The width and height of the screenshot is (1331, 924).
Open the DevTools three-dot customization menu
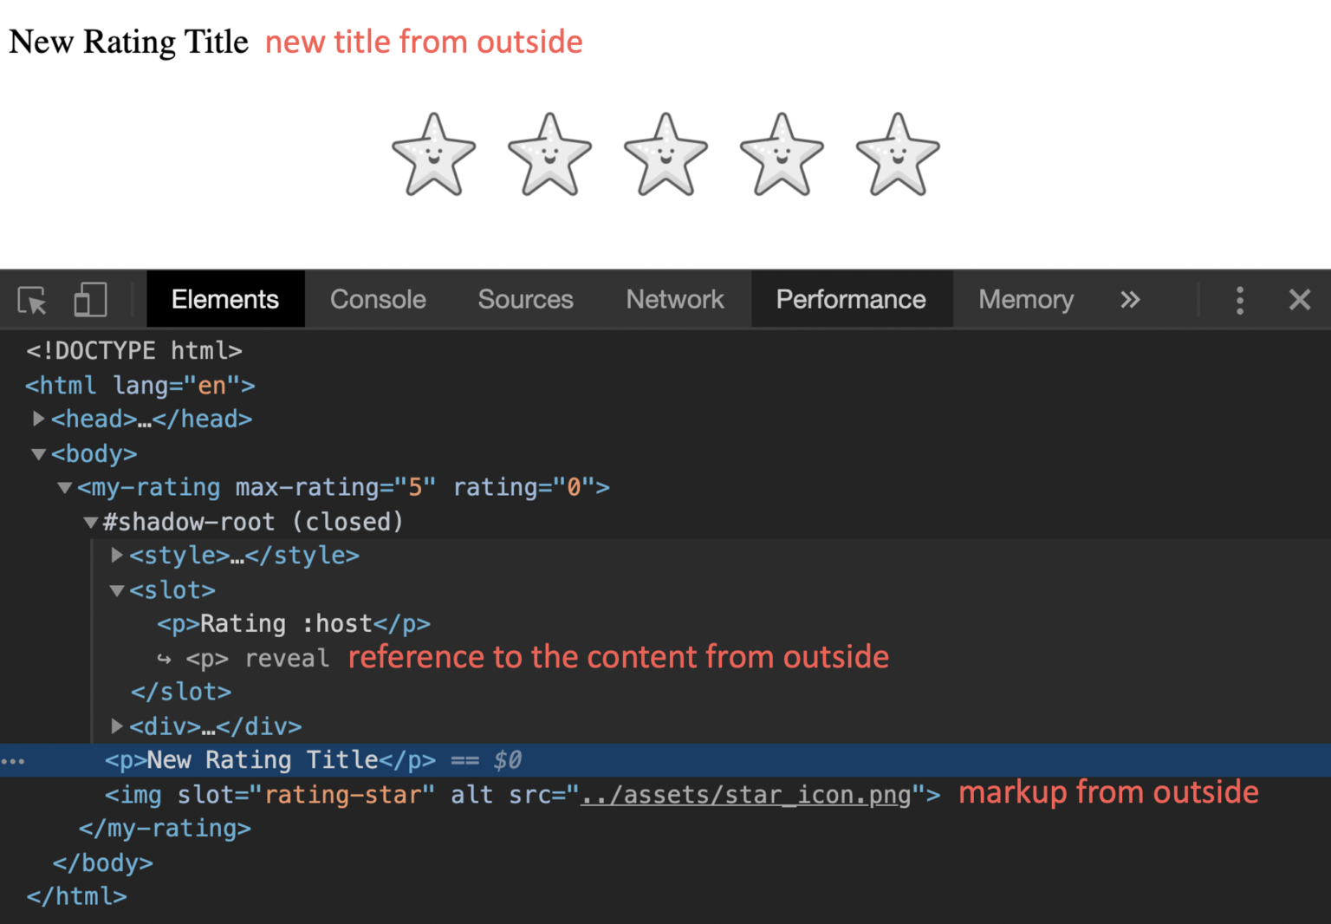pyautogui.click(x=1241, y=299)
